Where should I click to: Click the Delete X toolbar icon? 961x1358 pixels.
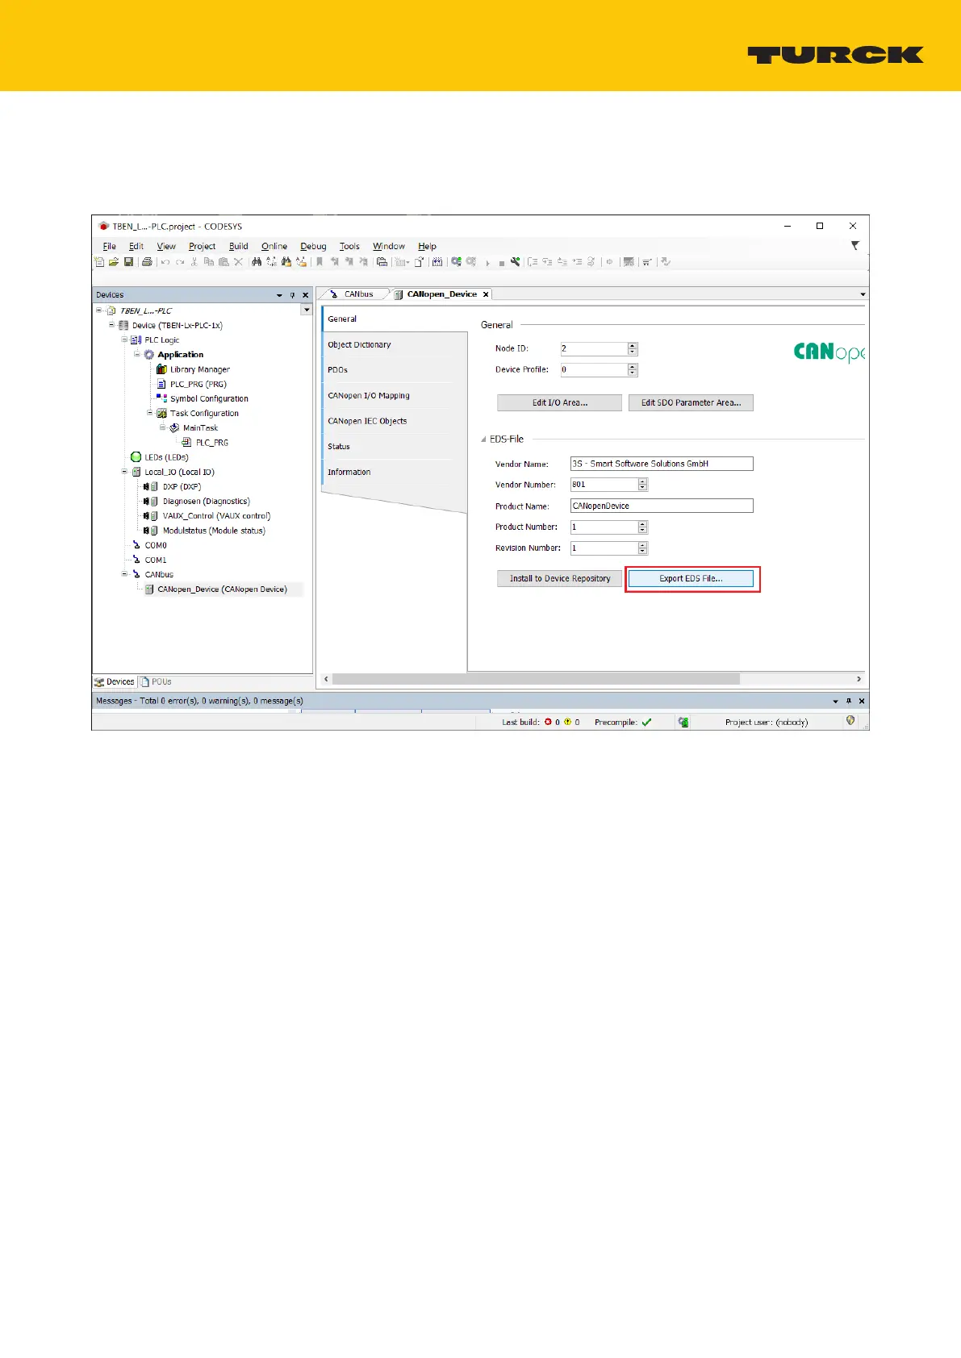238,262
